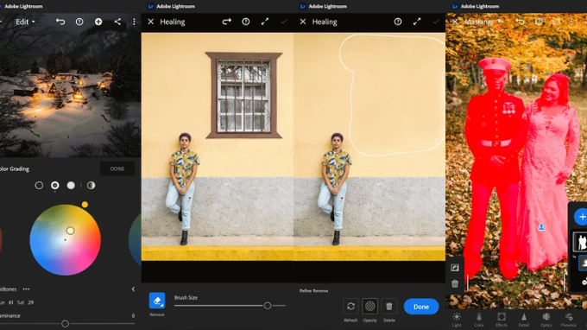This screenshot has height=330, width=587.
Task: Click DONE in the Color Grading panel
Action: point(117,169)
